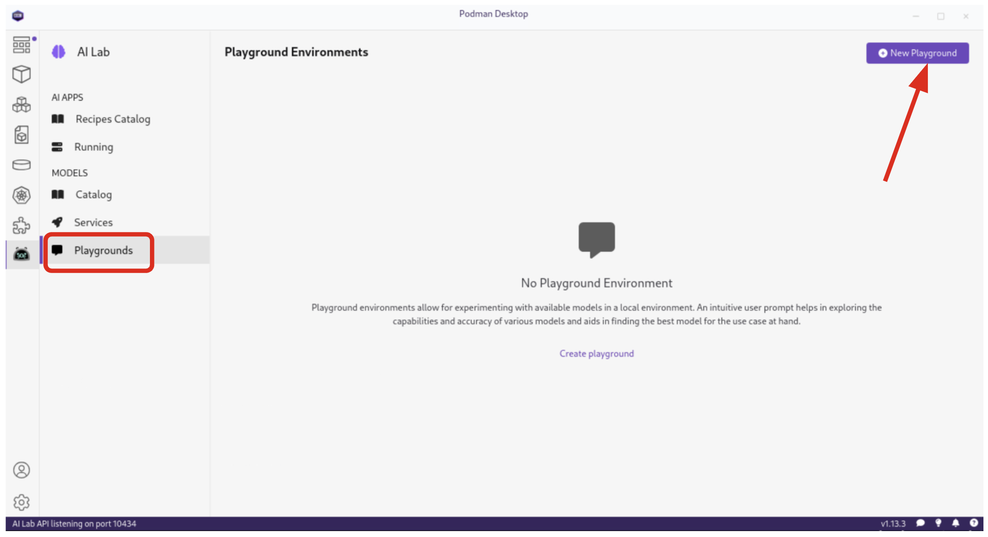This screenshot has height=537, width=988.
Task: Navigate to Services
Action: tap(93, 222)
